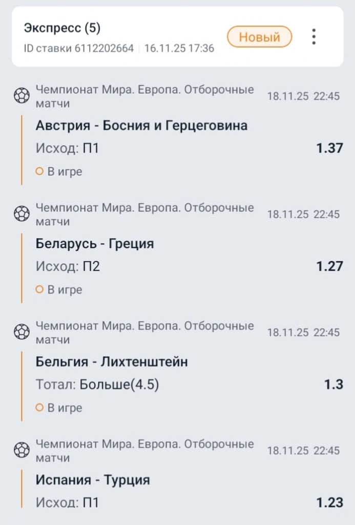Open the Австрия - Босния и Герцеговина match
The image size is (355, 525).
tap(141, 126)
